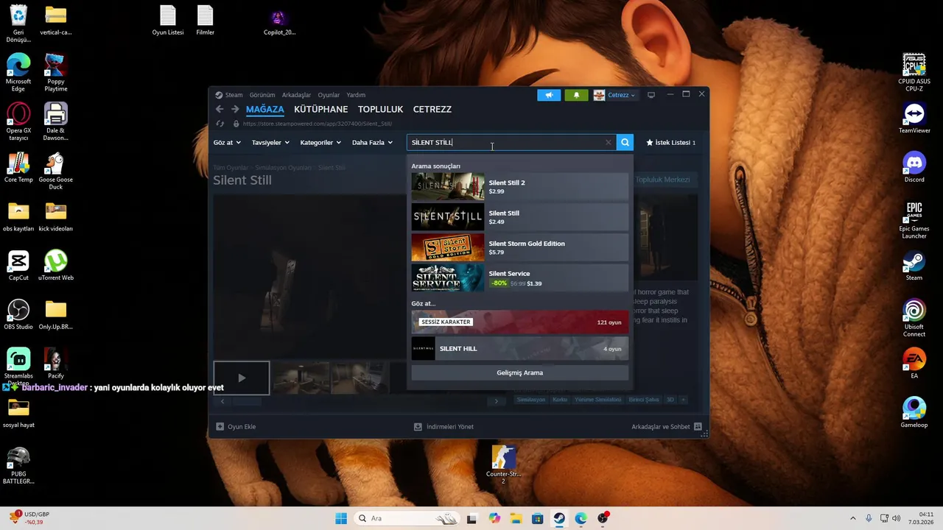Screen dimensions: 943x530
Task: Open İstek Listesi wishlist
Action: [670, 142]
